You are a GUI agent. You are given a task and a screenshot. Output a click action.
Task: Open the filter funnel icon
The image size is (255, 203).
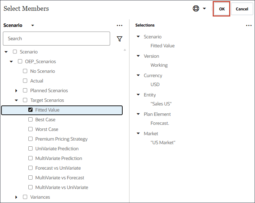tap(120, 39)
